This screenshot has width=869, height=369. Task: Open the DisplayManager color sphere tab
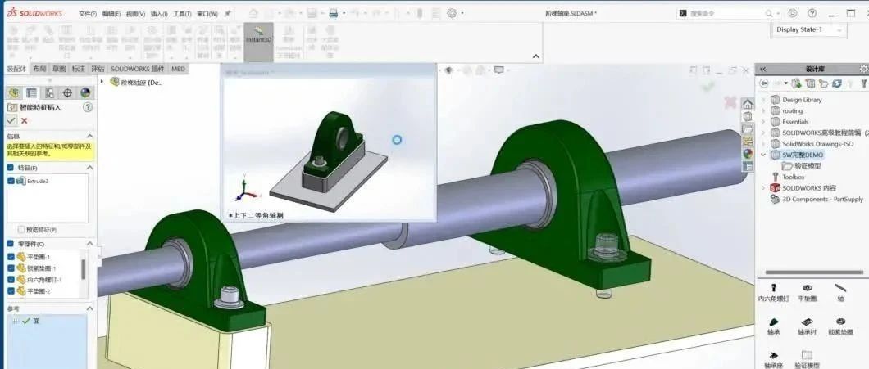coord(84,92)
